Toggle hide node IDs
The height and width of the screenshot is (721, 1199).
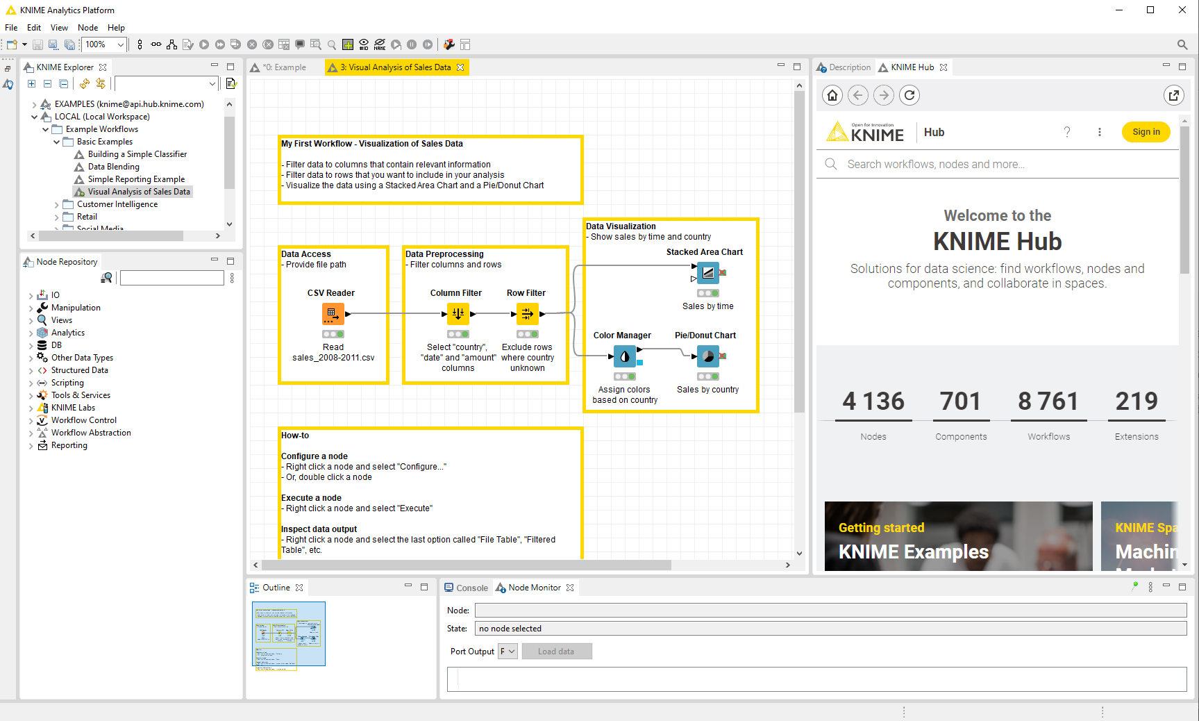pyautogui.click(x=364, y=44)
